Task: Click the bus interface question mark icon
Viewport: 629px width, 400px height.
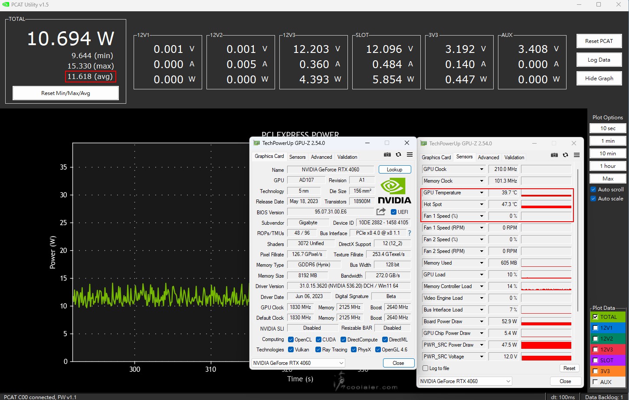Action: pos(409,233)
